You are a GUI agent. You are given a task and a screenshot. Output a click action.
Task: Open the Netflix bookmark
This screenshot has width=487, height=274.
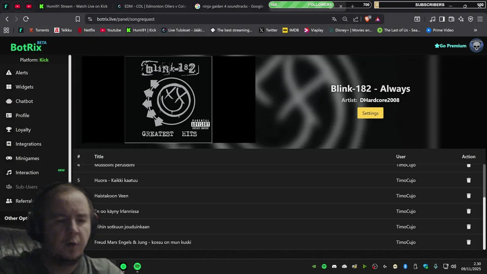pyautogui.click(x=86, y=30)
